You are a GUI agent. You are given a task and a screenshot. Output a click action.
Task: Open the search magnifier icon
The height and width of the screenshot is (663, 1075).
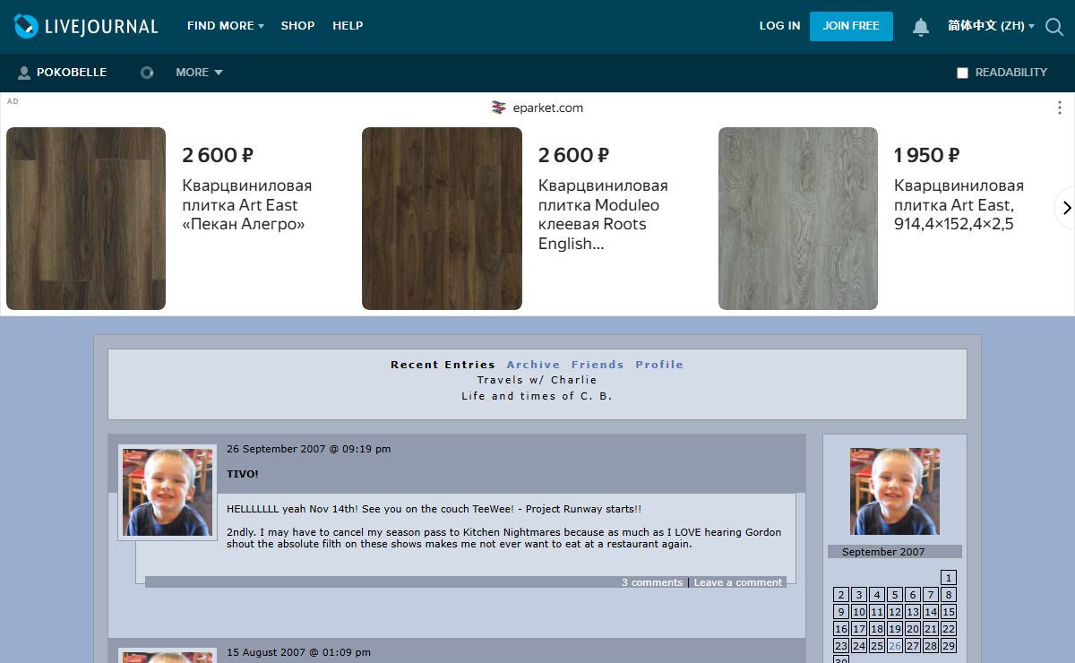point(1054,27)
